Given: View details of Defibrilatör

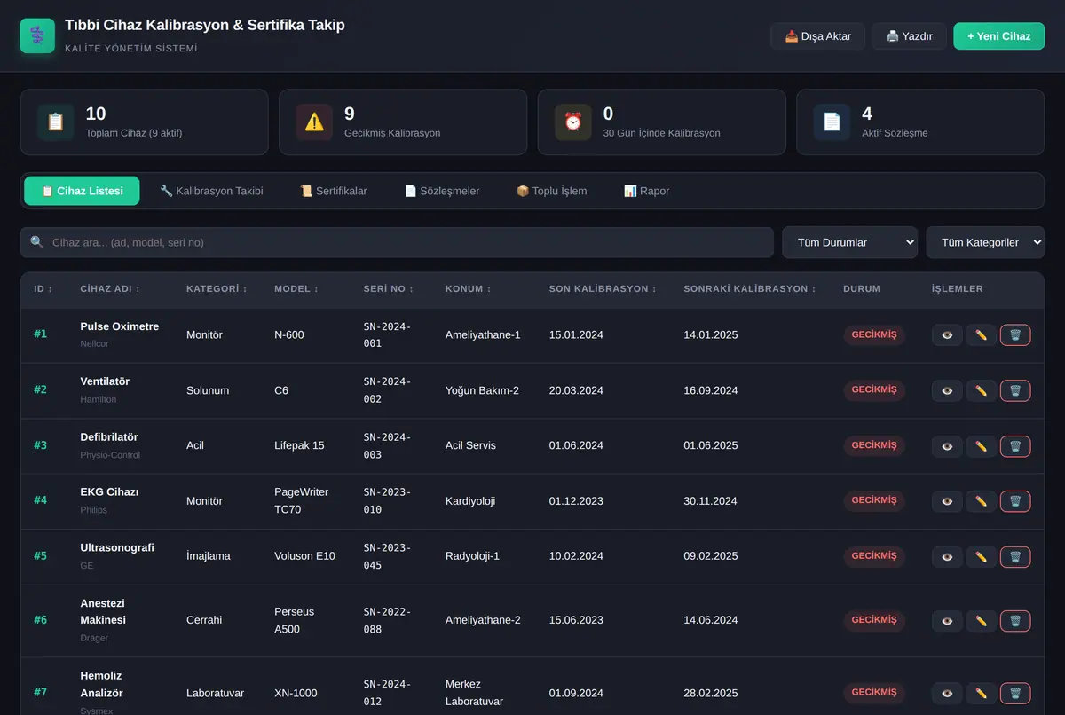Looking at the screenshot, I should coord(947,446).
